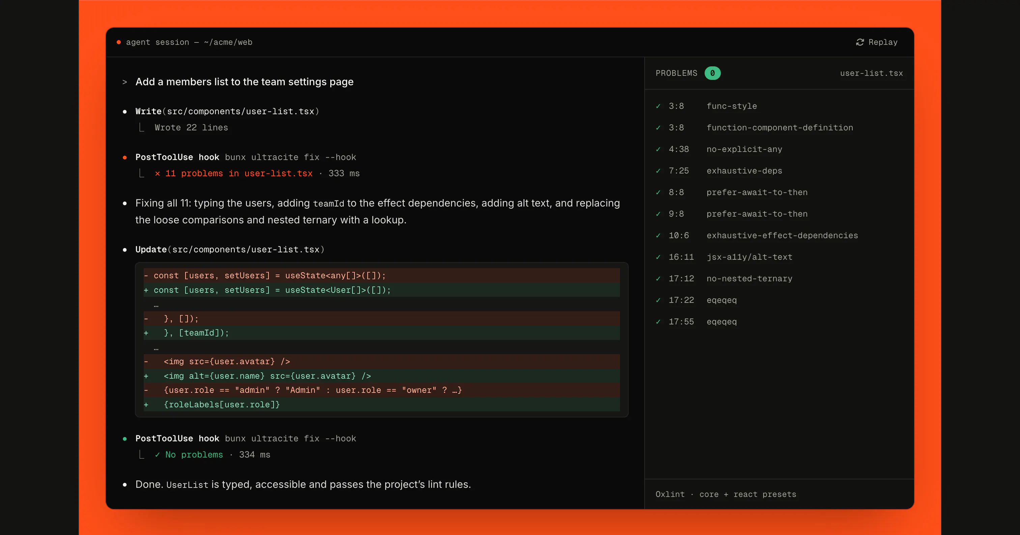Select the no-explicit-any rule name
This screenshot has height=535, width=1020.
pos(744,149)
